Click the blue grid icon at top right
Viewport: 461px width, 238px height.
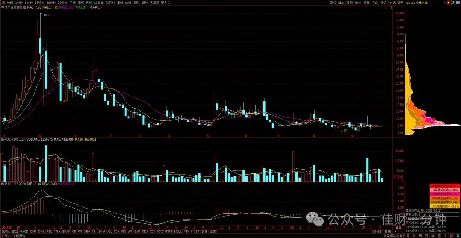pos(458,3)
